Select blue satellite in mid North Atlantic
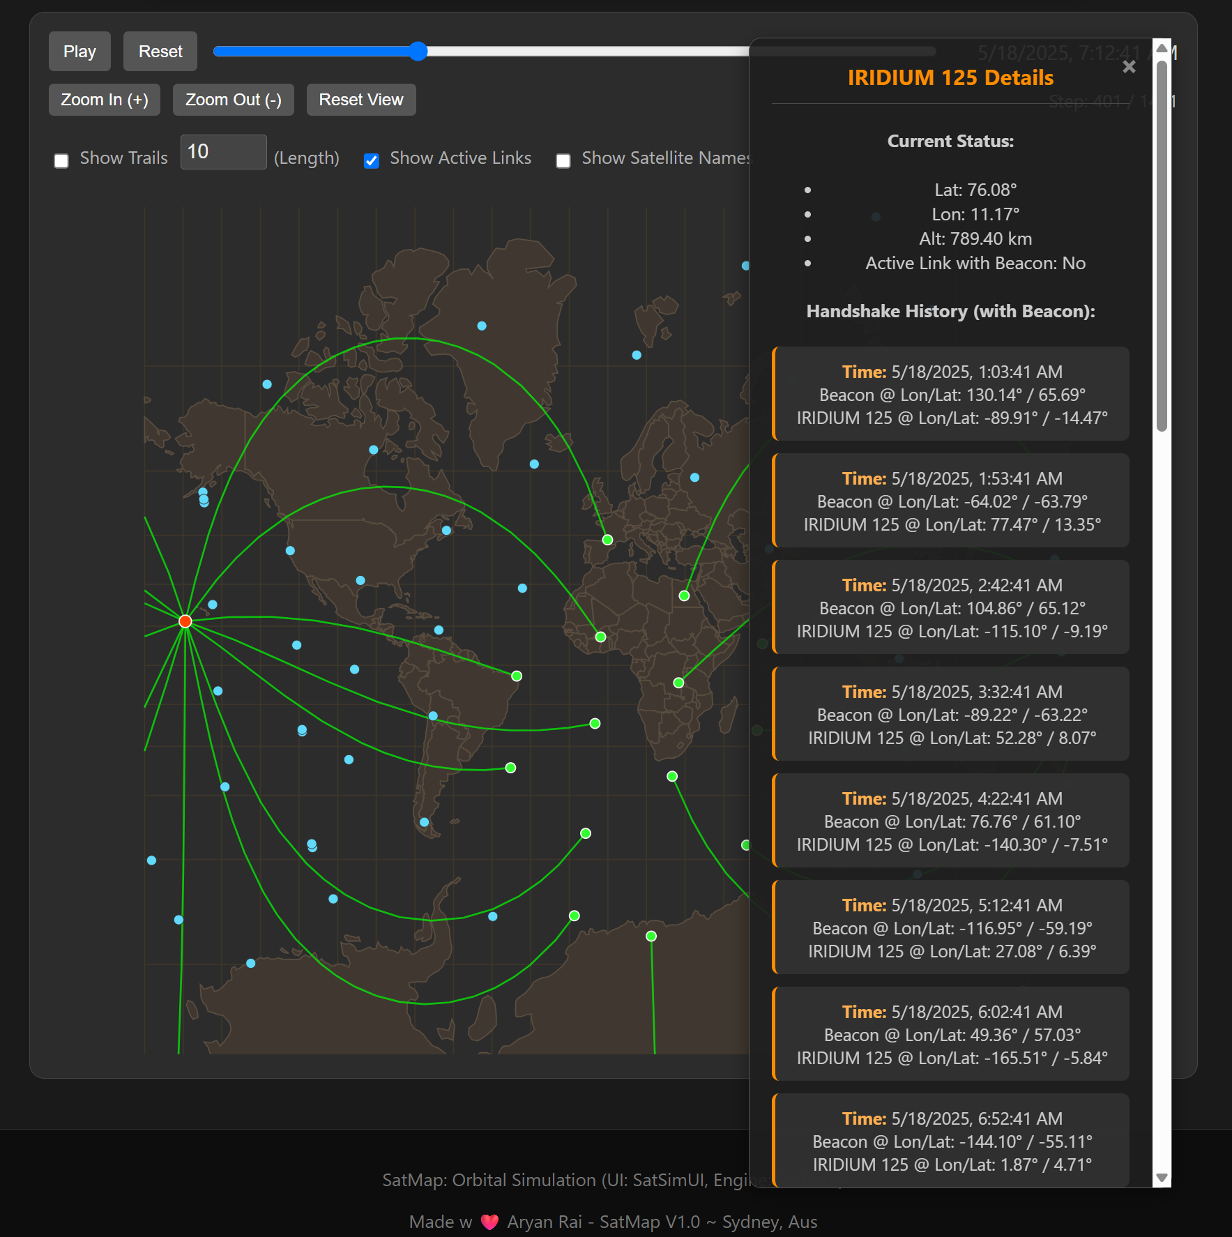 (x=522, y=588)
